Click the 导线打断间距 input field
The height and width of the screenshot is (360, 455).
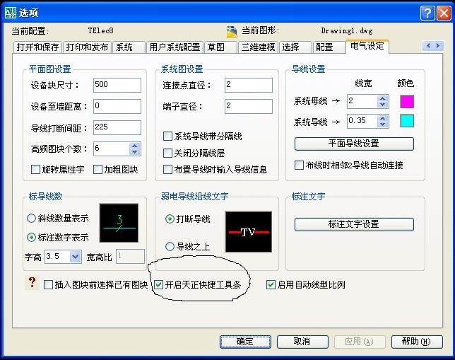point(117,127)
